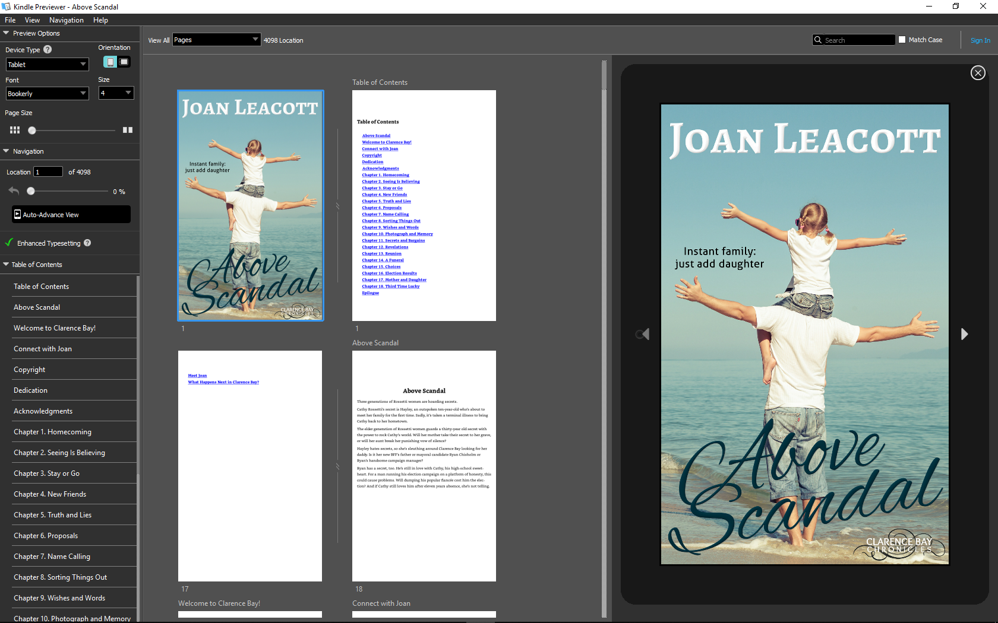The height and width of the screenshot is (623, 998).
Task: Open the Font dropdown showing Bookerly
Action: [x=47, y=93]
